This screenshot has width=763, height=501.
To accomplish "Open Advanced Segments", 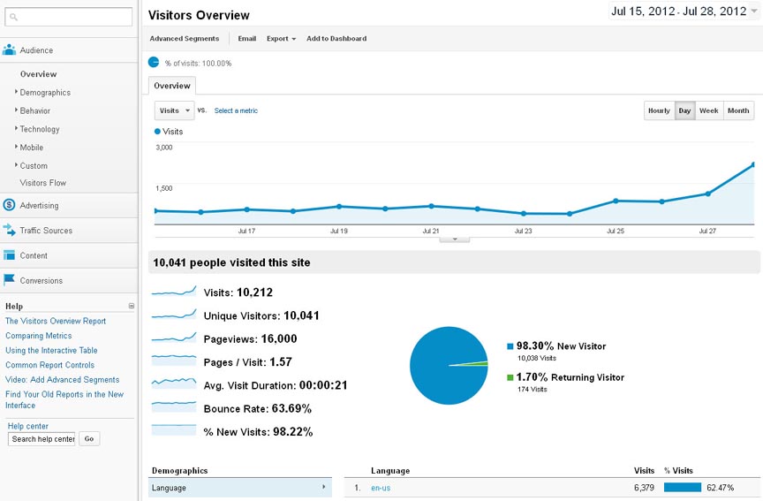I will tap(185, 39).
